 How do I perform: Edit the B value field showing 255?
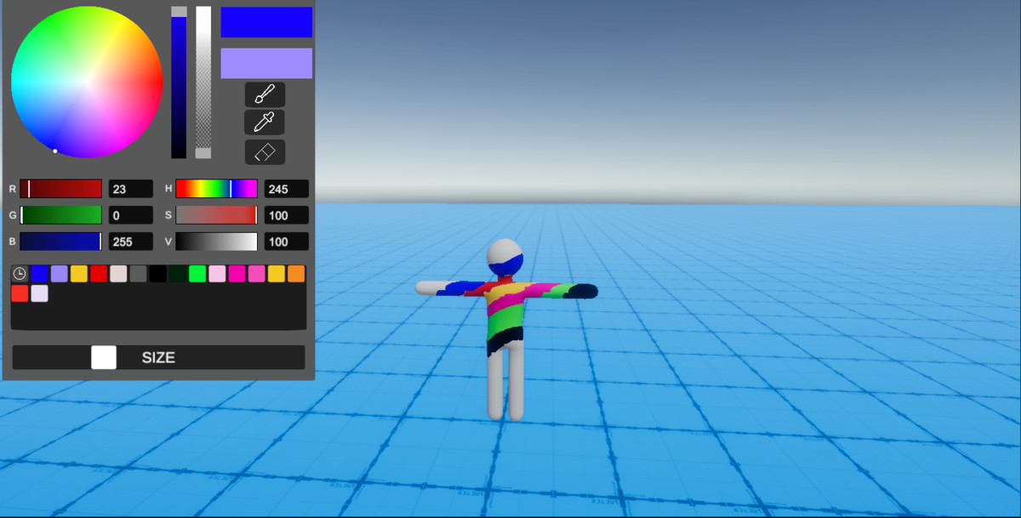coord(131,242)
